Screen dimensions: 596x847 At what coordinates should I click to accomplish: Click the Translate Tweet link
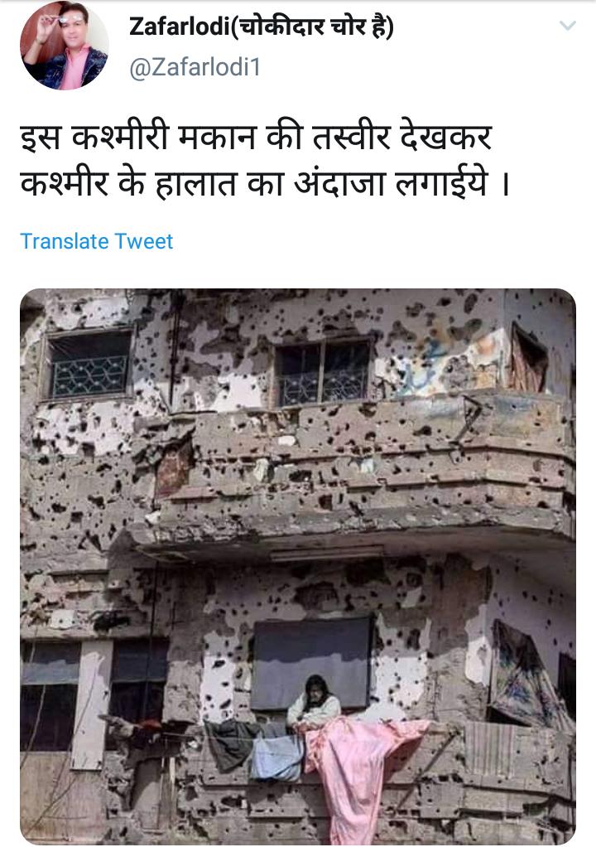pyautogui.click(x=97, y=241)
